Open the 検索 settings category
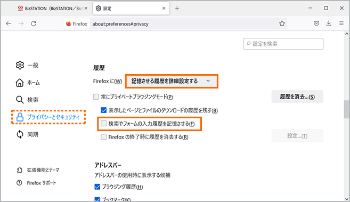The width and height of the screenshot is (350, 202). pyautogui.click(x=27, y=100)
